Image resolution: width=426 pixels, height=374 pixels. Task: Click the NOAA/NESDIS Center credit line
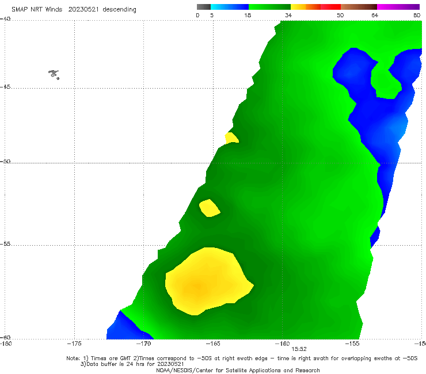pos(238,371)
